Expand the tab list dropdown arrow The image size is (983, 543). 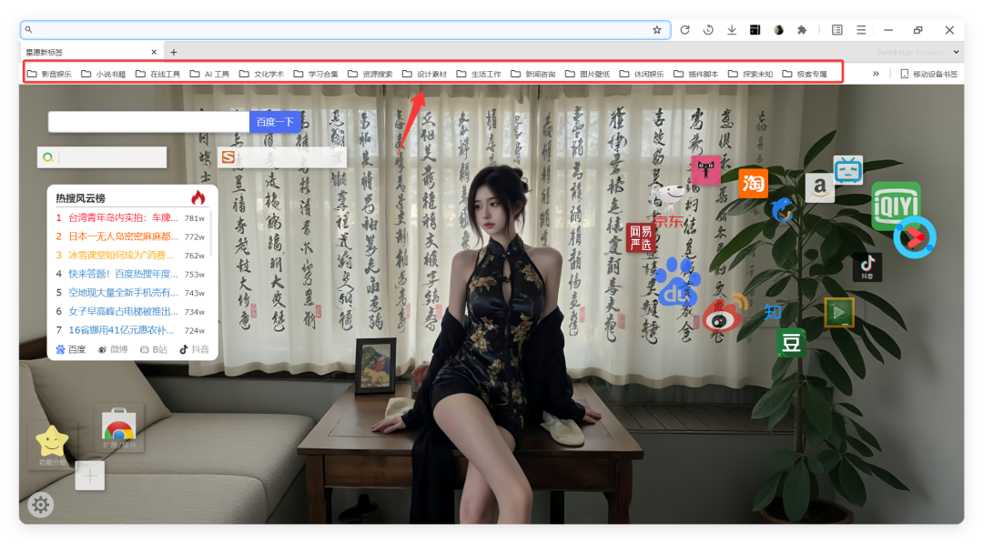click(x=956, y=52)
